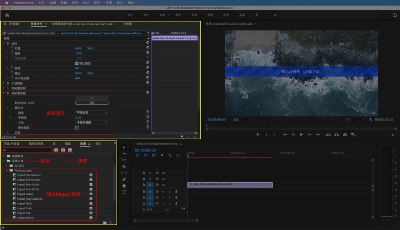Select the Hand tool
The image size is (400, 230).
(124, 186)
